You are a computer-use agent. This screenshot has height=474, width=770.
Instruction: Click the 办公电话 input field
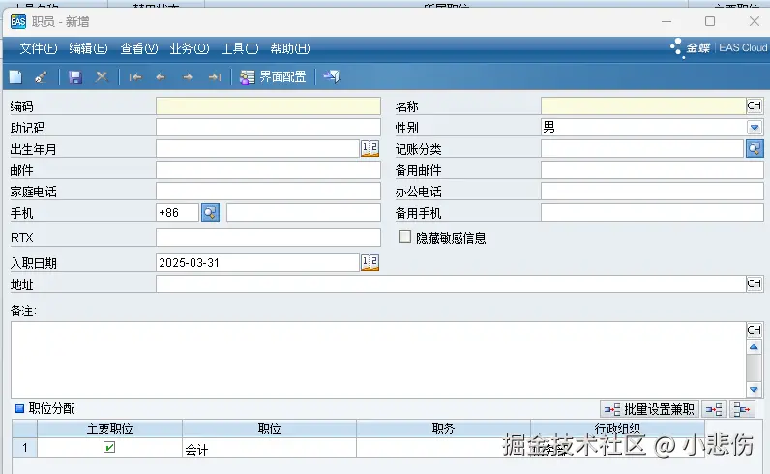pos(652,192)
